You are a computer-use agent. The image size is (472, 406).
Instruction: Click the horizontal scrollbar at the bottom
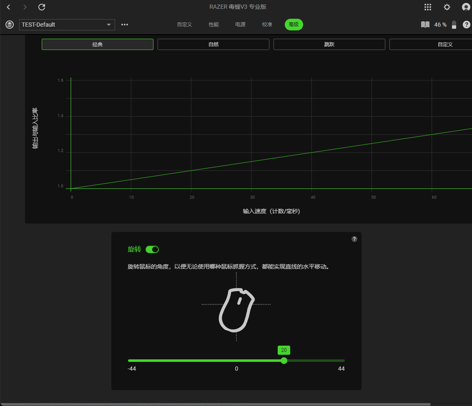(216, 404)
